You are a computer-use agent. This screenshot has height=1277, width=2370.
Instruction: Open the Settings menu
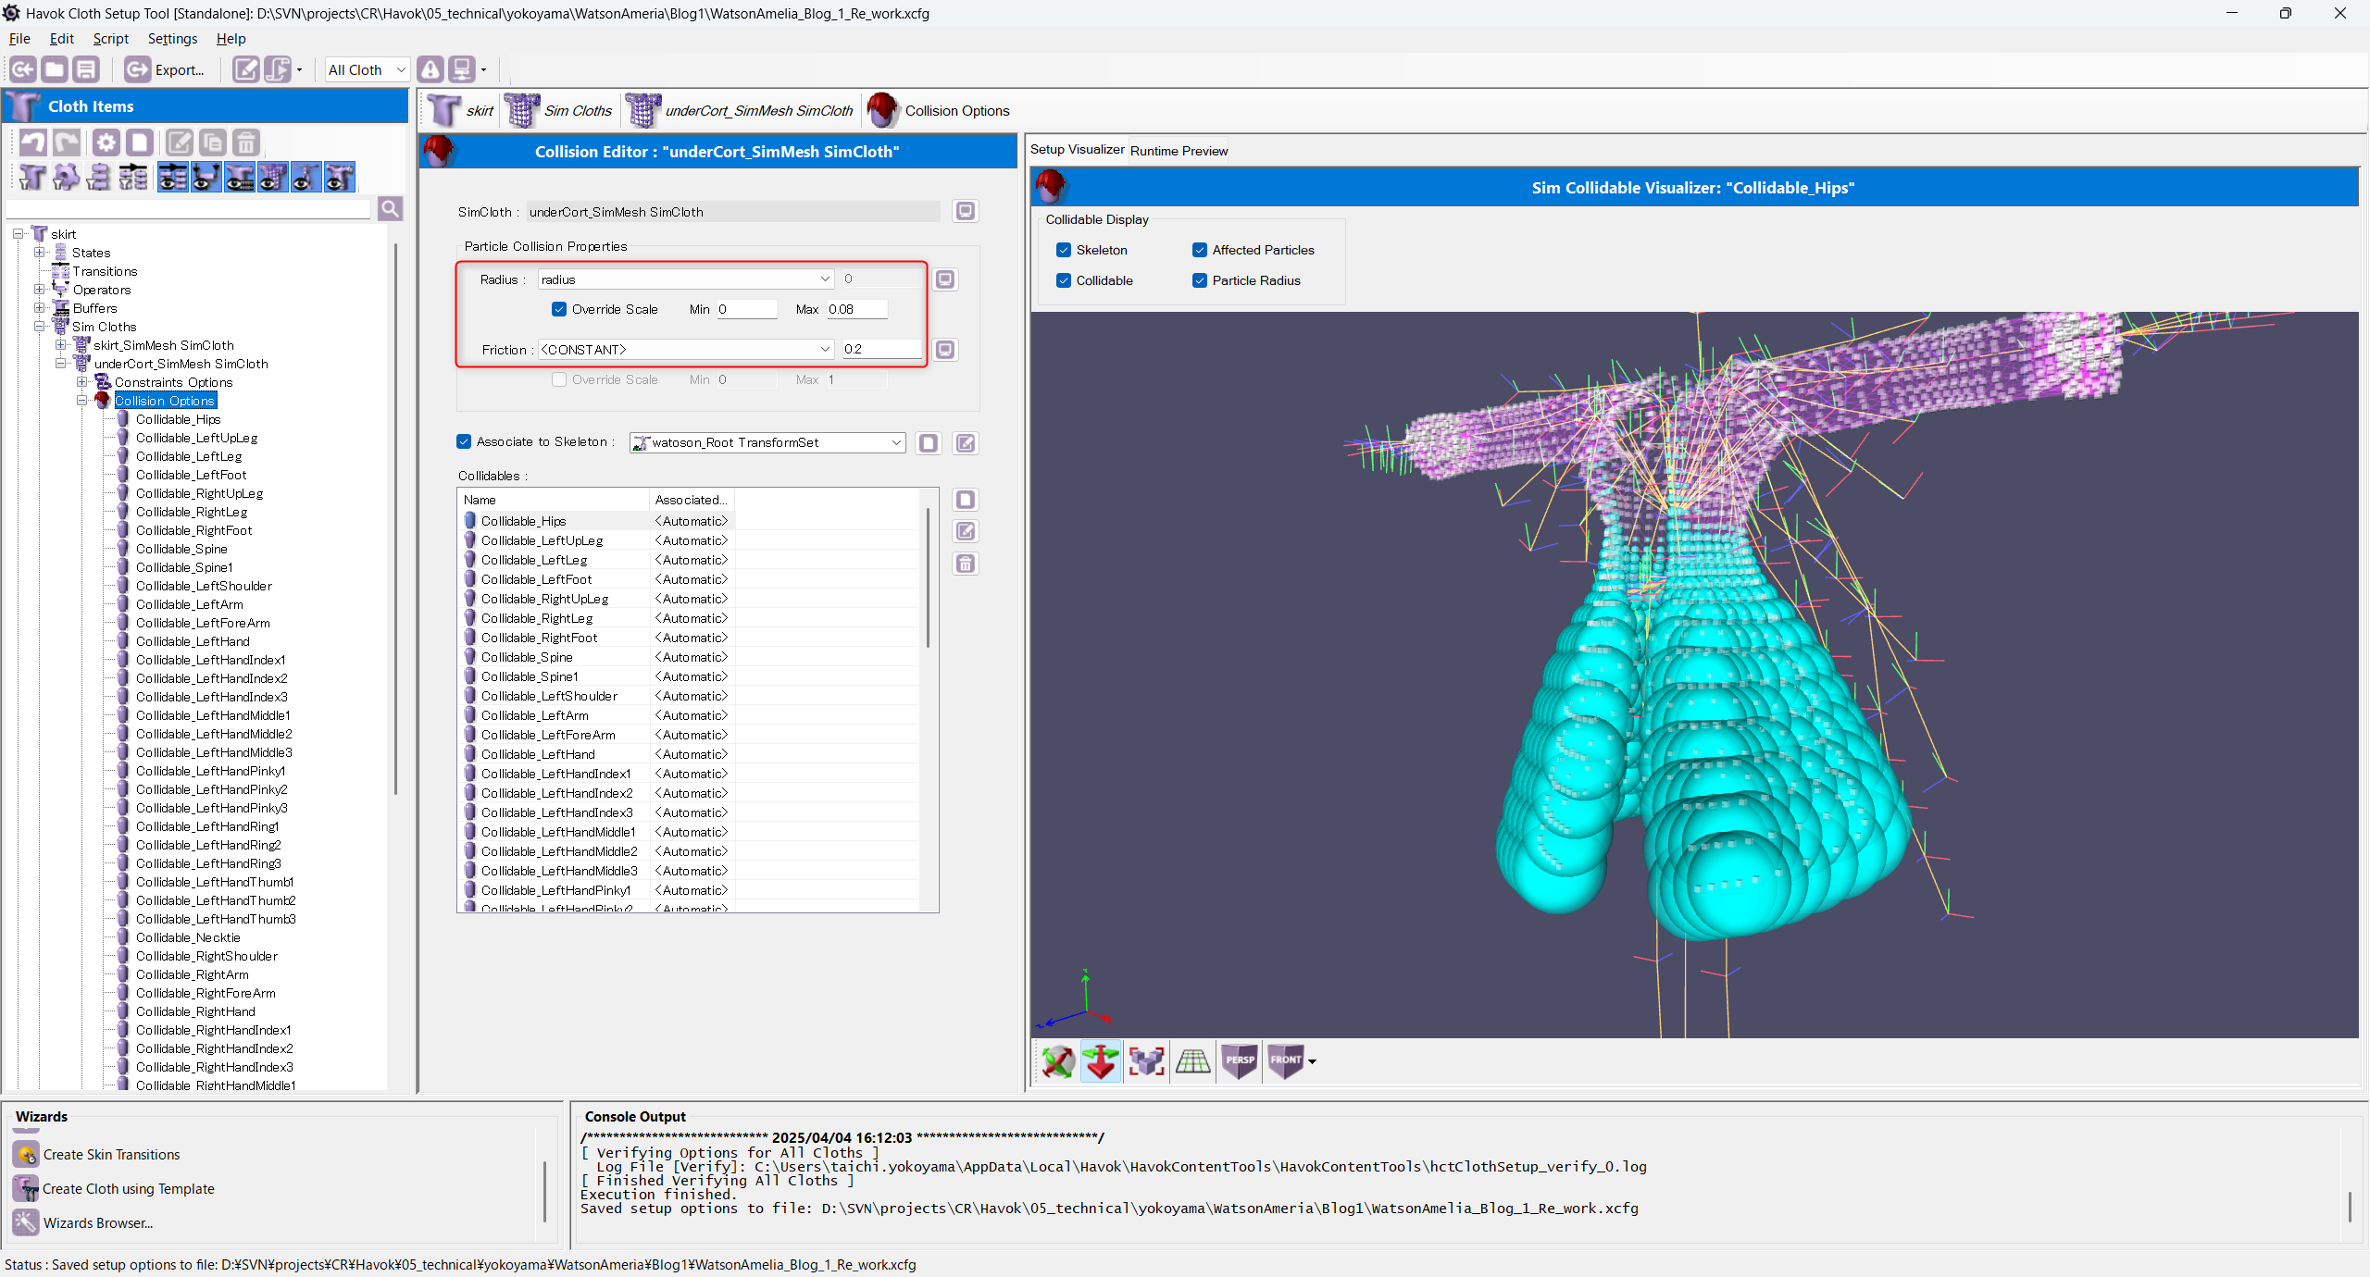(172, 38)
